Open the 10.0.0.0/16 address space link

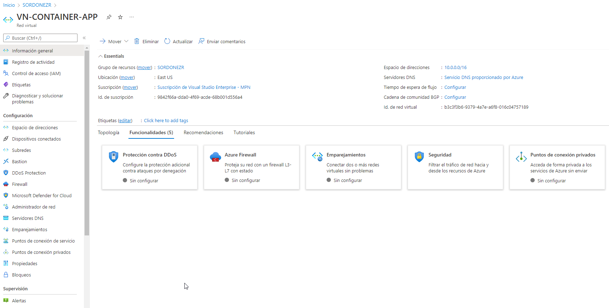(x=455, y=67)
